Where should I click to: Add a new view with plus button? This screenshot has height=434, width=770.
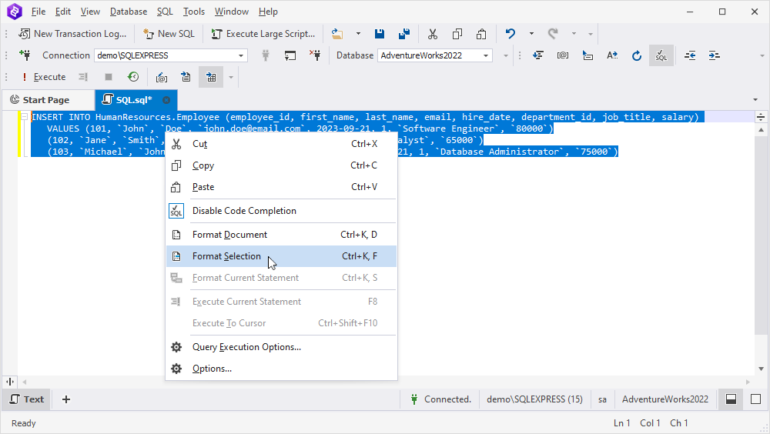click(x=66, y=399)
